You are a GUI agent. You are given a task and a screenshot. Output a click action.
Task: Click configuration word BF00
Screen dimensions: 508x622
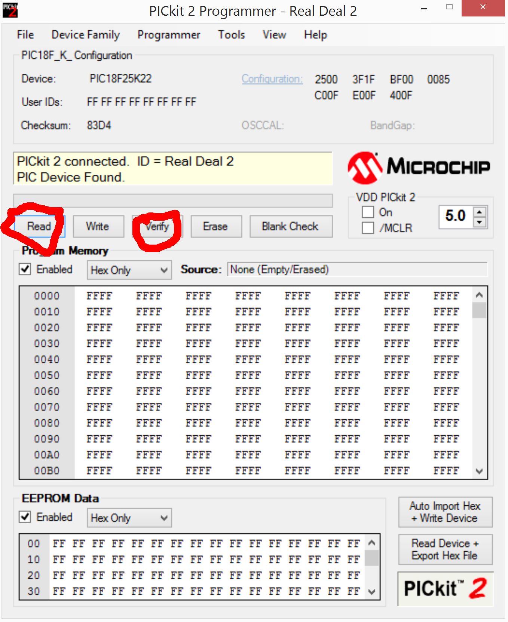[x=401, y=80]
